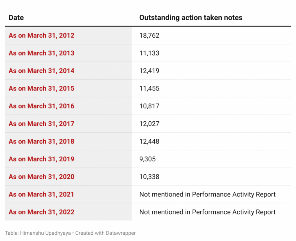Select the As on March 31, 2016 label
296x241 pixels.
pyautogui.click(x=41, y=106)
